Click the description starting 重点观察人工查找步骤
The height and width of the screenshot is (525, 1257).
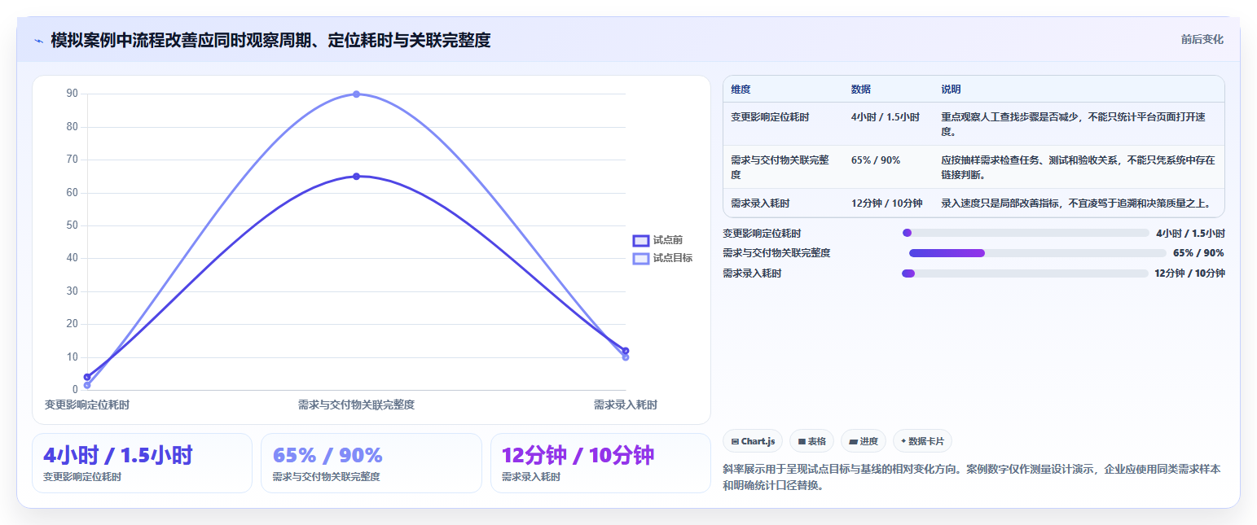(1078, 124)
